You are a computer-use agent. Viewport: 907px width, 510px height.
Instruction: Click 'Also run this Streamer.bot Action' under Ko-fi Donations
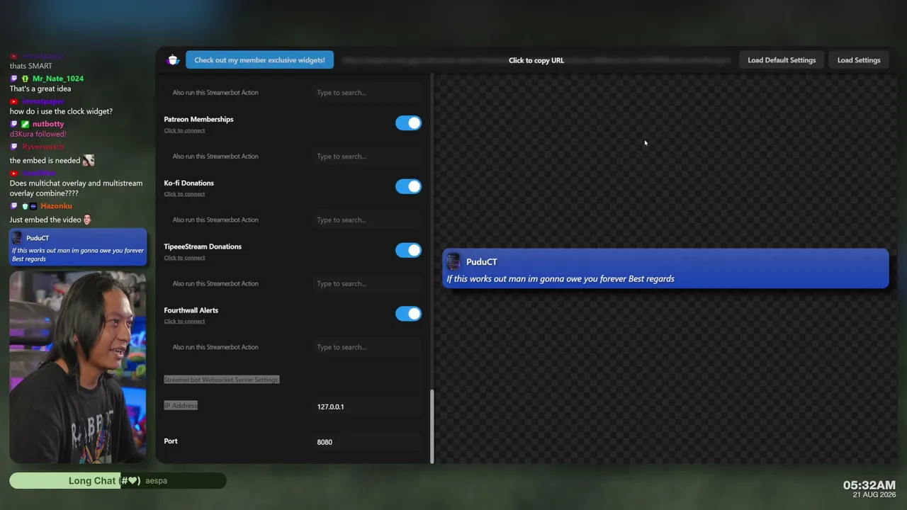tap(215, 220)
